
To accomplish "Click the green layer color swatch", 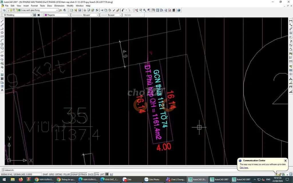I will point(19,10).
